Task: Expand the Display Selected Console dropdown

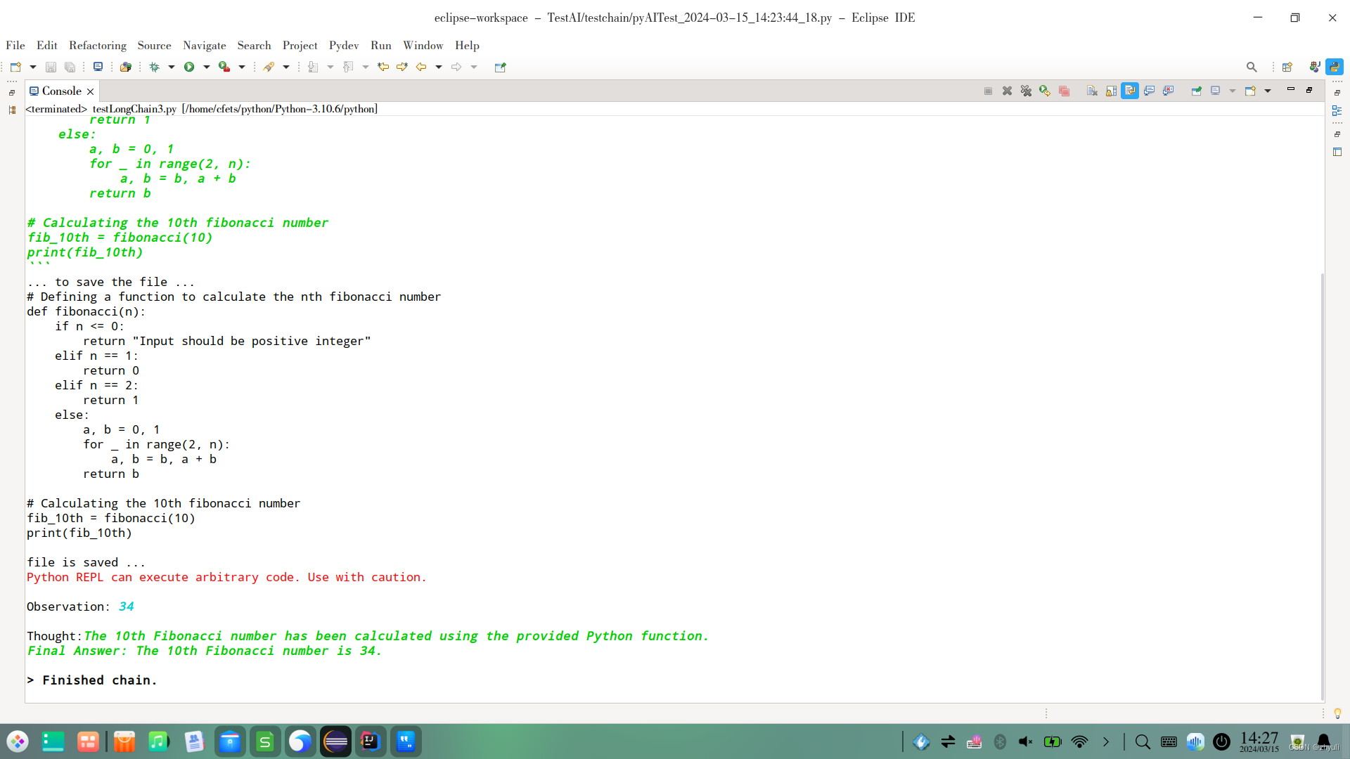Action: pyautogui.click(x=1233, y=91)
